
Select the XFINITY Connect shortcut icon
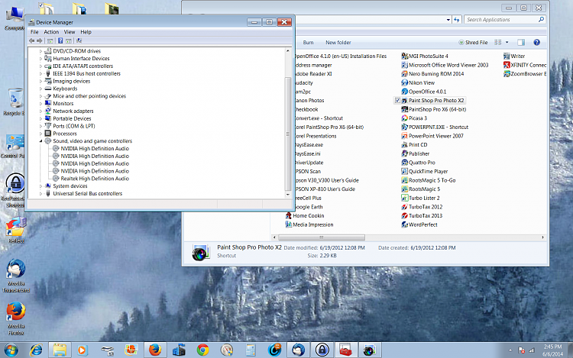507,65
